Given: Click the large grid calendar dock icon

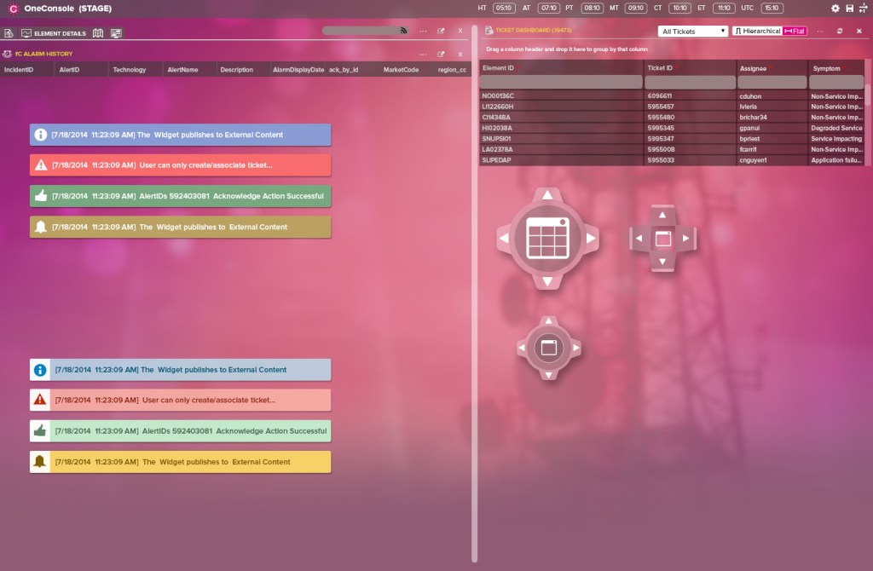Looking at the screenshot, I should [x=547, y=239].
